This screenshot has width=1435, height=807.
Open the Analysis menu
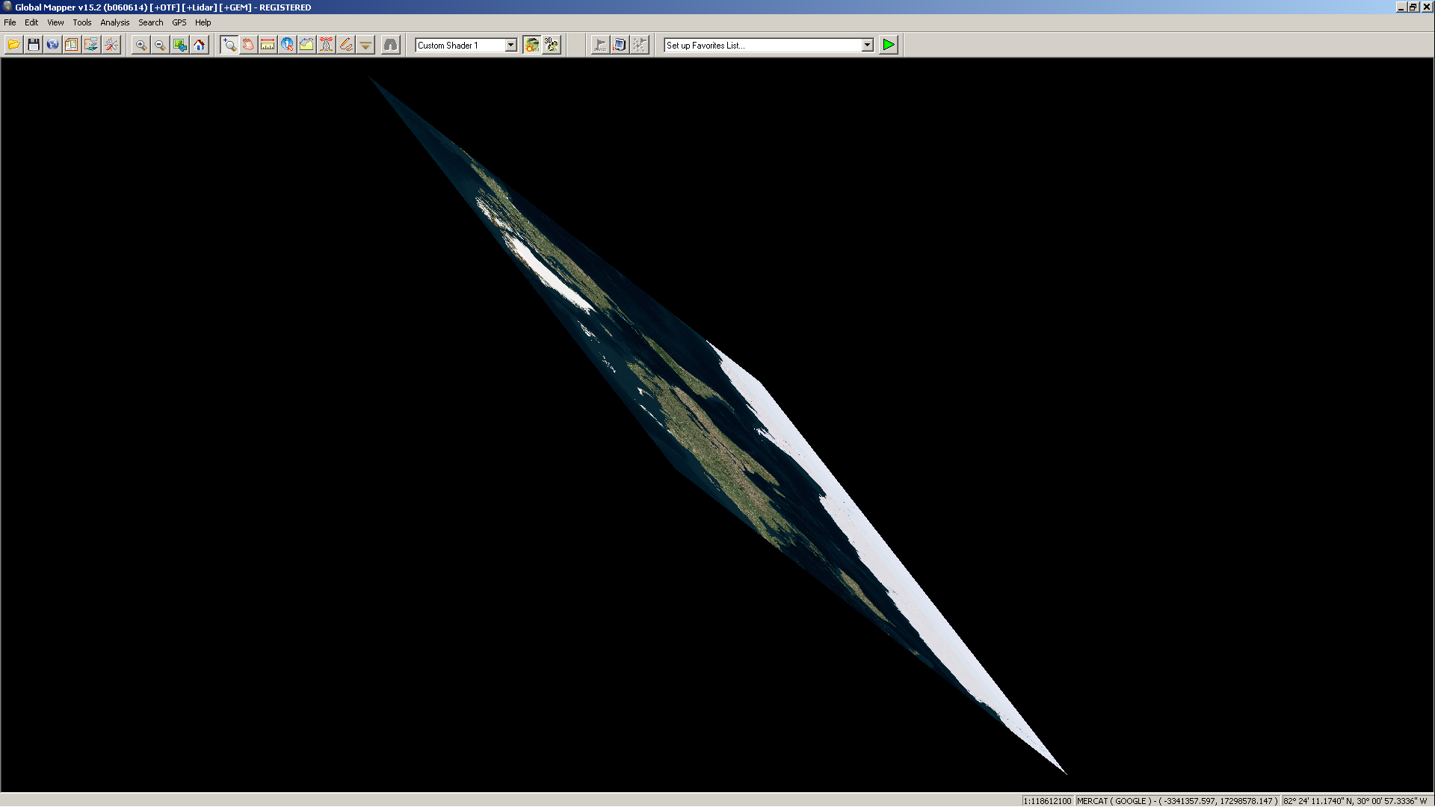click(114, 22)
